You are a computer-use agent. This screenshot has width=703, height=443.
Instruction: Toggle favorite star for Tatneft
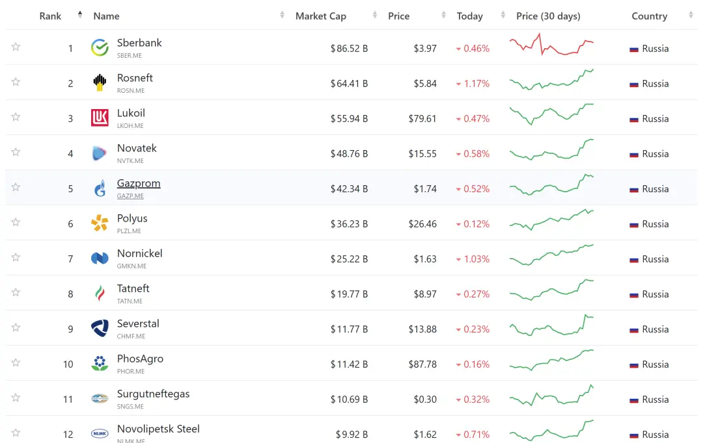[16, 292]
